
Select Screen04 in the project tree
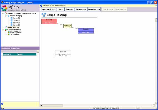tap(17, 25)
